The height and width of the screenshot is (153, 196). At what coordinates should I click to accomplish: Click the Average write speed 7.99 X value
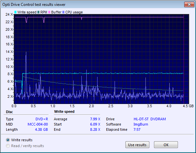pos(95,119)
